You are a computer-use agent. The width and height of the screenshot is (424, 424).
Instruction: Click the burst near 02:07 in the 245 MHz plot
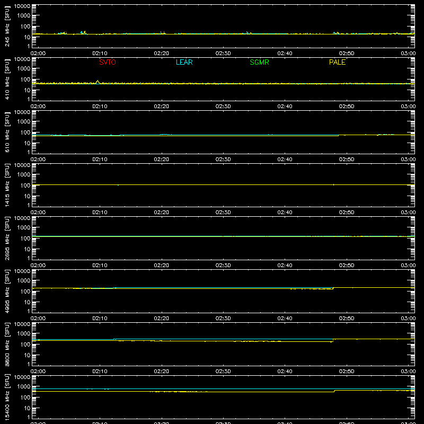pos(83,32)
